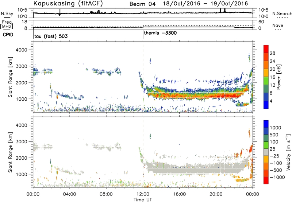This screenshot has width=292, height=202.
Task: Click the '08:00' time axis label
Action: point(106,194)
